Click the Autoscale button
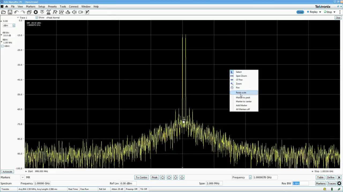The width and height of the screenshot is (343, 192). (7, 171)
